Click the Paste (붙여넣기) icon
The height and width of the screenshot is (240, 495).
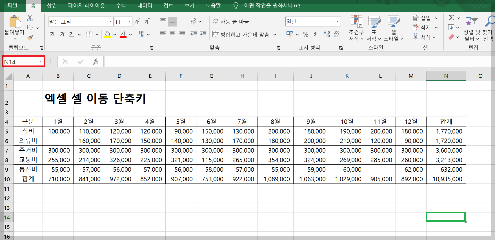pos(14,22)
